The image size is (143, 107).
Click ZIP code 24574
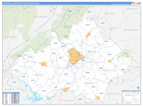click(66, 36)
